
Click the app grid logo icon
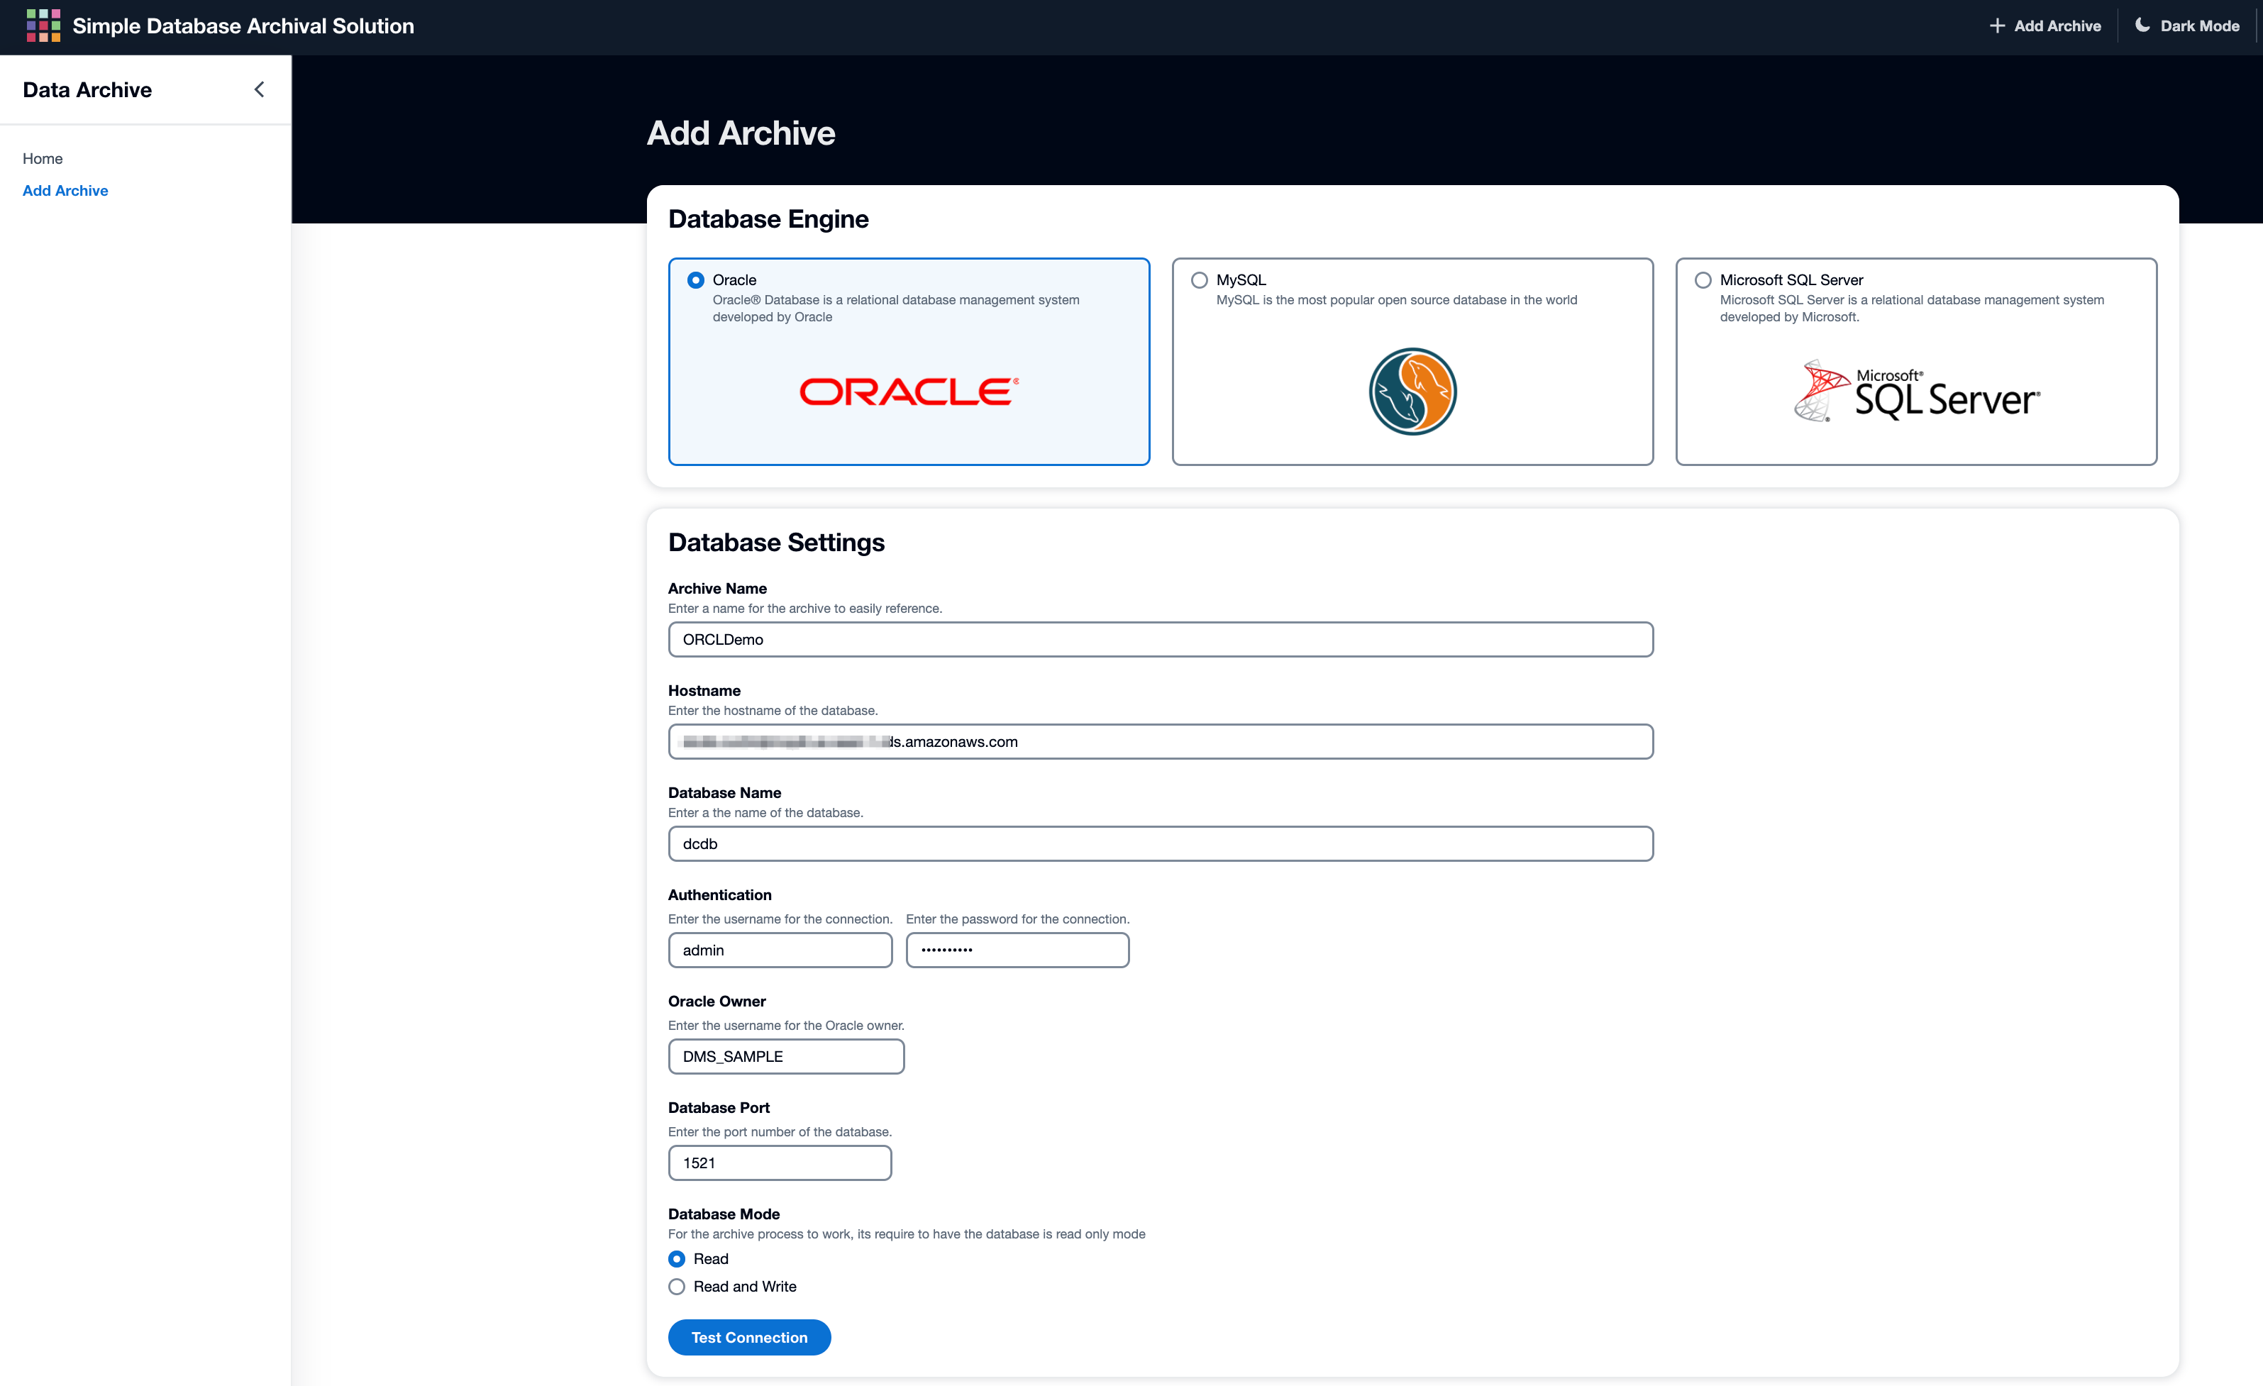[43, 26]
